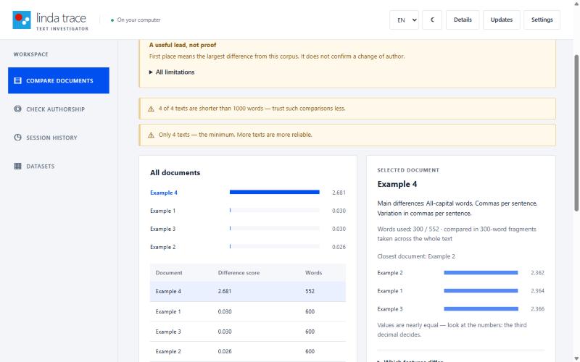580x362 pixels.
Task: Go to Check Authorship section
Action: coord(59,109)
